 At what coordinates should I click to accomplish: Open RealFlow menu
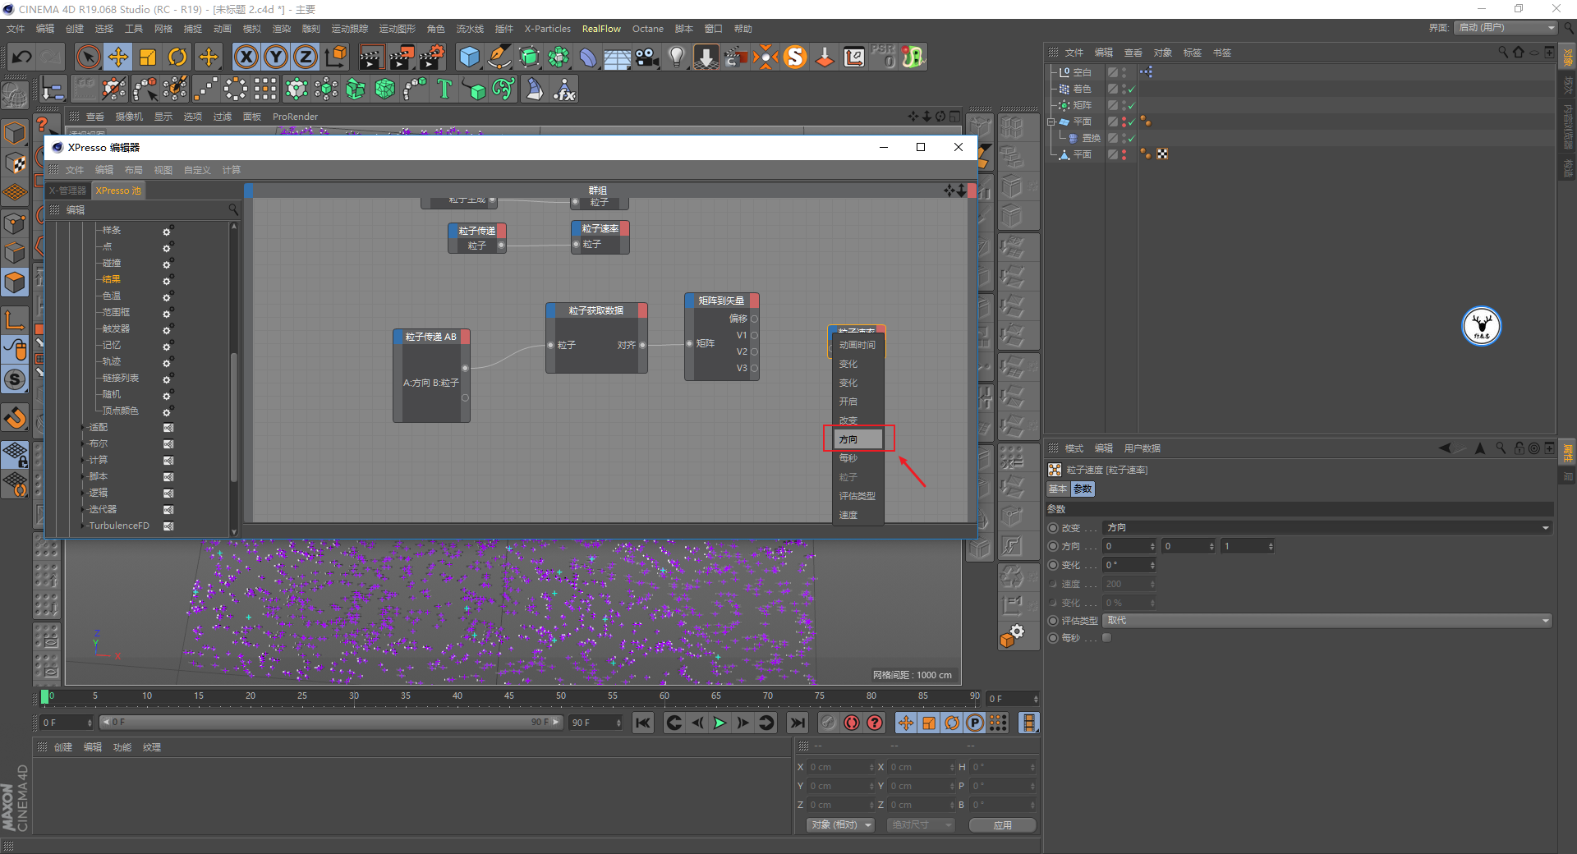(601, 29)
